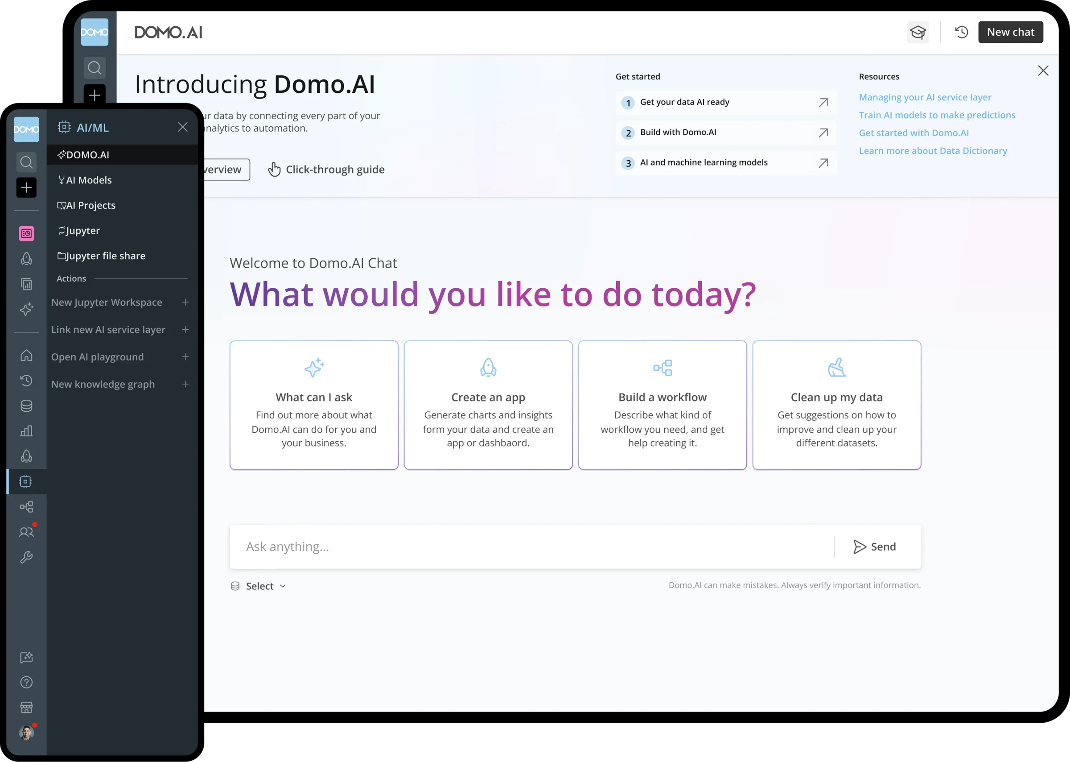The image size is (1070, 762).
Task: Open Get your data AI ready step
Action: pyautogui.click(x=725, y=102)
